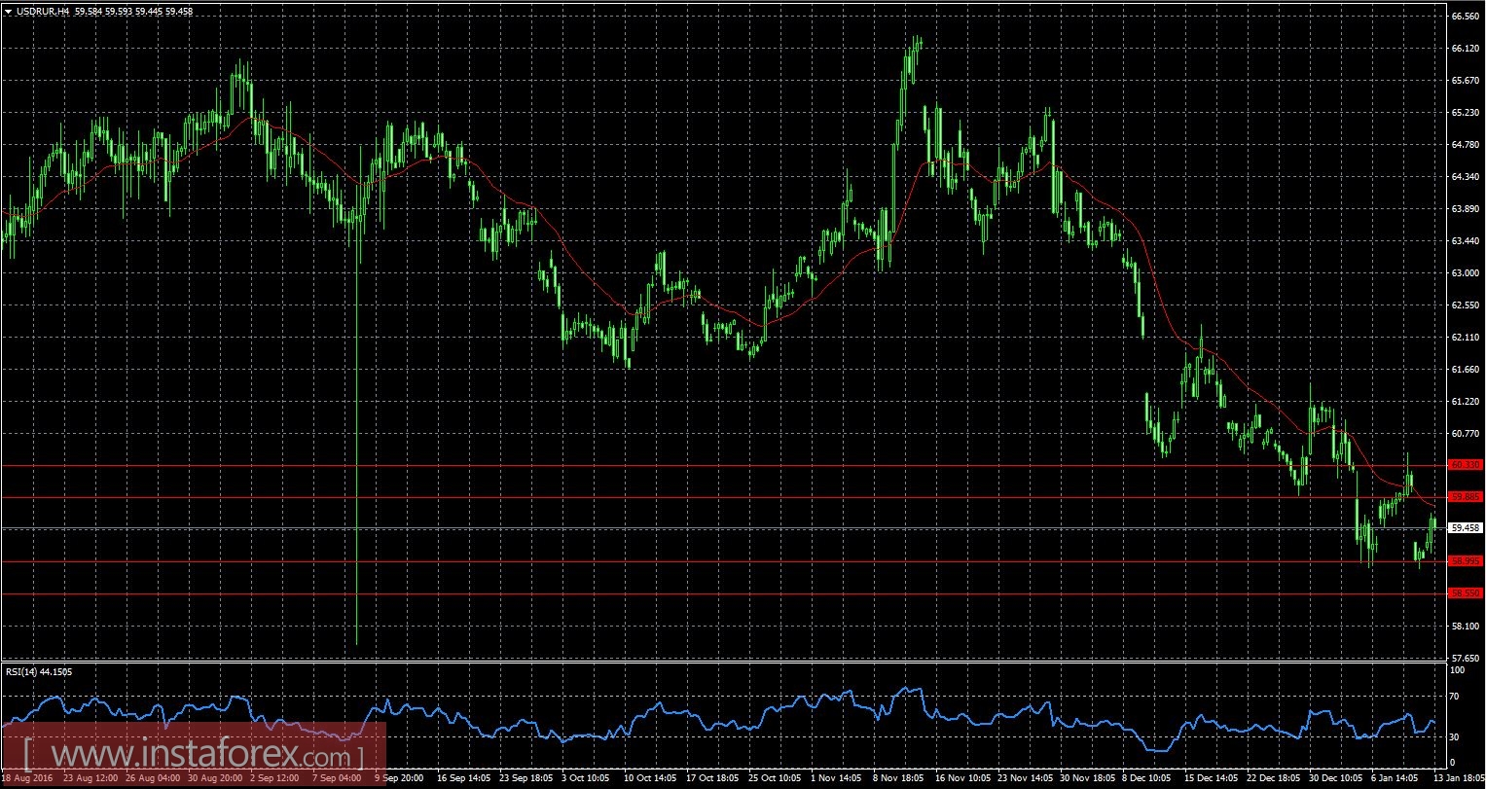This screenshot has width=1486, height=789.
Task: Click the 63.440 price scale value
Action: click(x=1465, y=241)
